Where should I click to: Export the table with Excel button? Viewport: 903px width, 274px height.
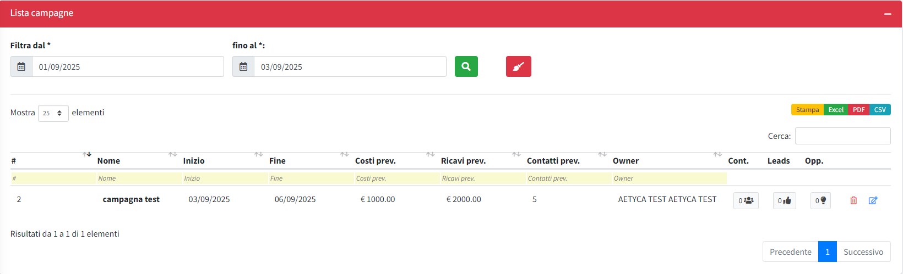[x=835, y=110]
